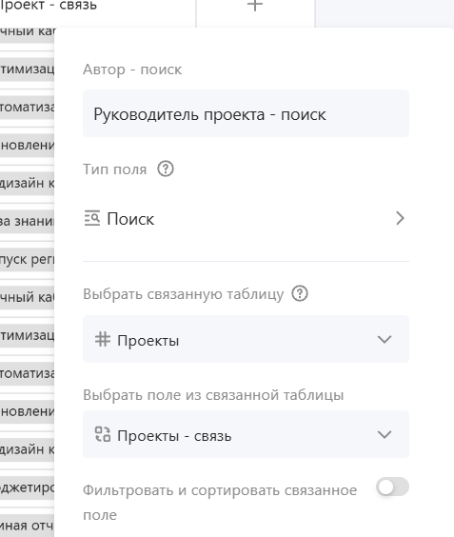Click the cell starting with джетиро

[27, 487]
